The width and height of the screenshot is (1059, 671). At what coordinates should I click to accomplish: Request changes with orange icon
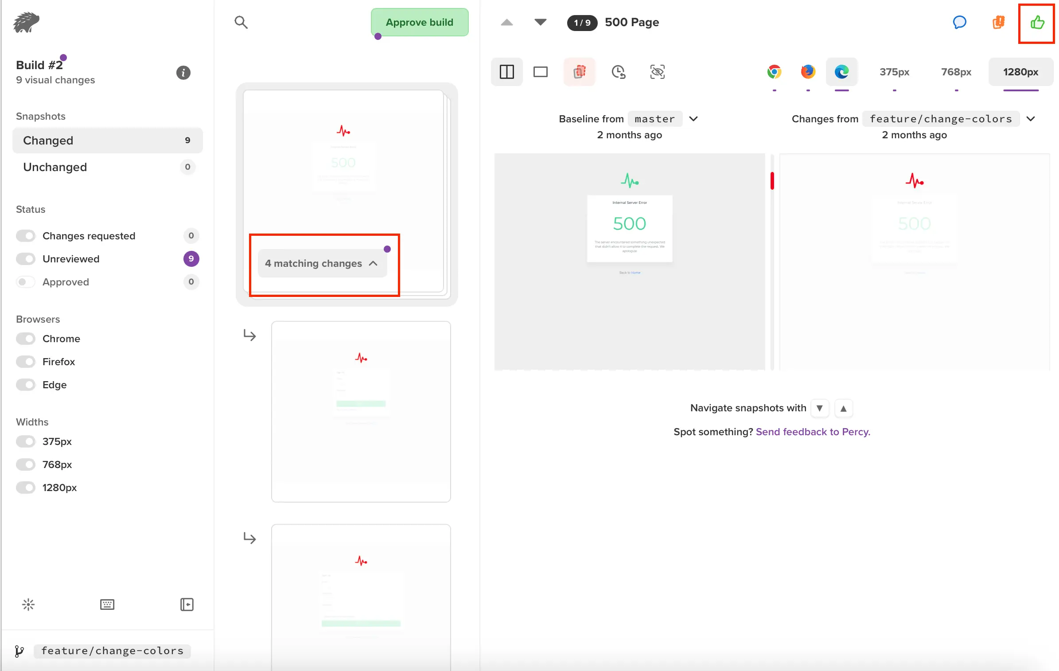coord(998,22)
